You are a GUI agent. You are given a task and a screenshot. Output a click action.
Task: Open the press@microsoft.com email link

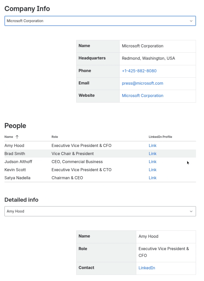(x=142, y=83)
